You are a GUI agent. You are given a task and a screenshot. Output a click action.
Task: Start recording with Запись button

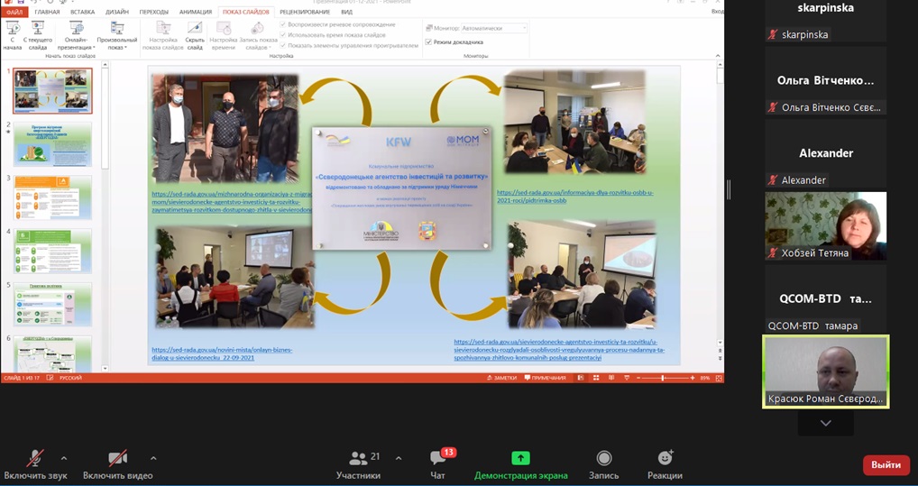pos(603,463)
